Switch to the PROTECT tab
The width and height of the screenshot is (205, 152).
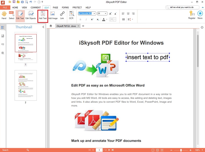coord(77,7)
